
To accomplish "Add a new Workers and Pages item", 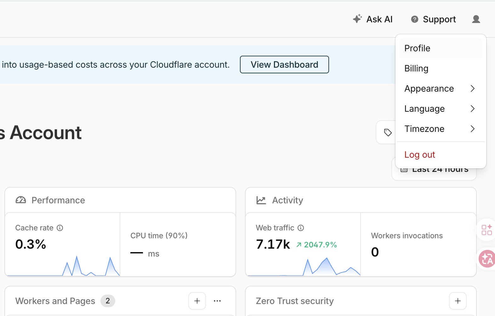I will point(197,301).
